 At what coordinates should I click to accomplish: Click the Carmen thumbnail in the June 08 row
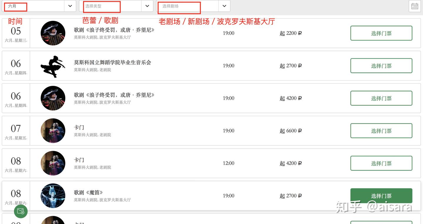click(x=53, y=163)
